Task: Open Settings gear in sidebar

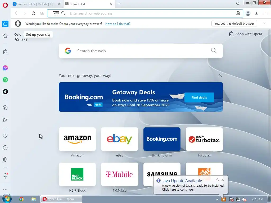Action: click(5, 159)
